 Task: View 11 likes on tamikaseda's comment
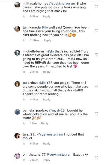point(35,40)
